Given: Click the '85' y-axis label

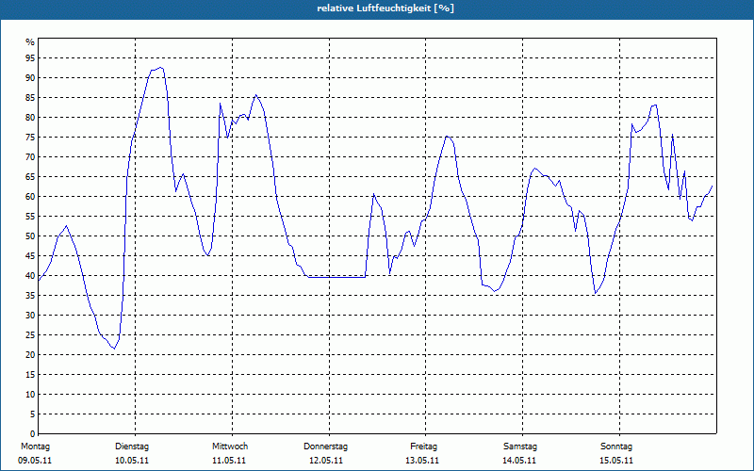Looking at the screenshot, I should [x=30, y=98].
